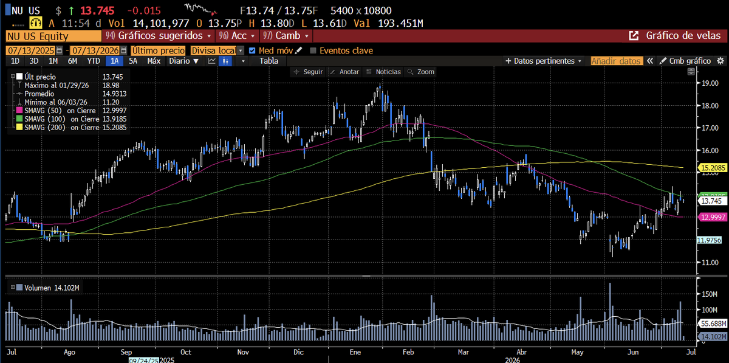This screenshot has height=363, width=729.
Task: Click the pane divider handle above Volumen
Action: click(x=364, y=276)
